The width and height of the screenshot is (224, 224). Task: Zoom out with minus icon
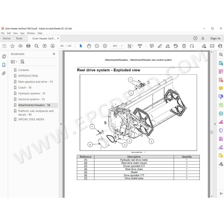coord(97,46)
